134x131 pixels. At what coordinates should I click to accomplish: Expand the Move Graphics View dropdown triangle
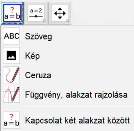coord(68,21)
